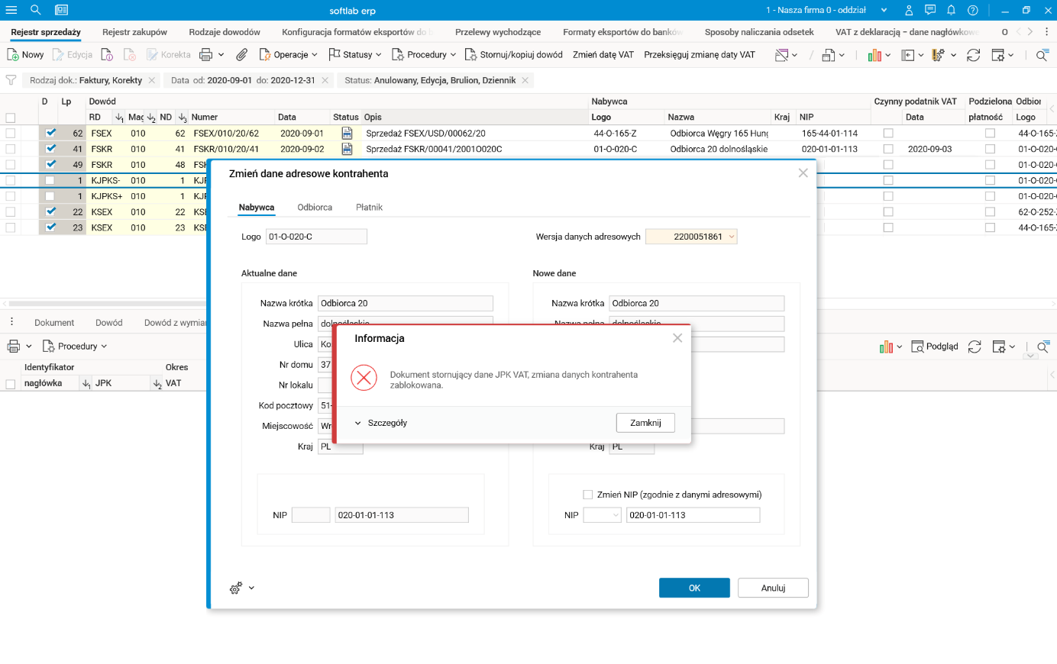Switch to the Odbiorca tab
Image resolution: width=1057 pixels, height=664 pixels.
(x=315, y=208)
